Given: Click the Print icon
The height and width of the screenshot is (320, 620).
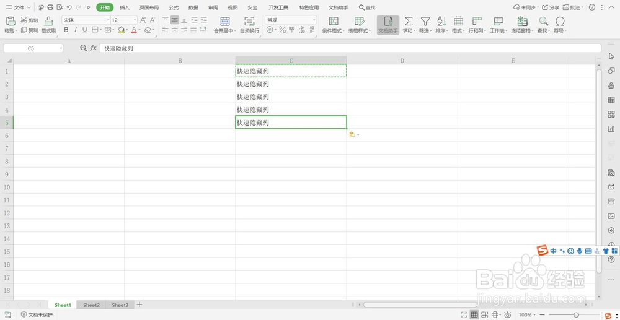Looking at the screenshot, I should (x=50, y=7).
